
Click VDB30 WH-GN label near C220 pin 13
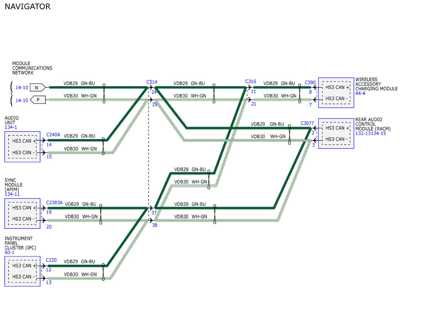80,274
